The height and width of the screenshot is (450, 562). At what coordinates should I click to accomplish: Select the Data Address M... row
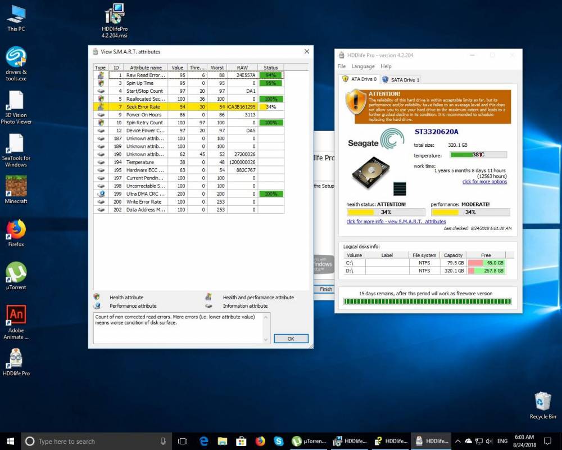pyautogui.click(x=188, y=210)
